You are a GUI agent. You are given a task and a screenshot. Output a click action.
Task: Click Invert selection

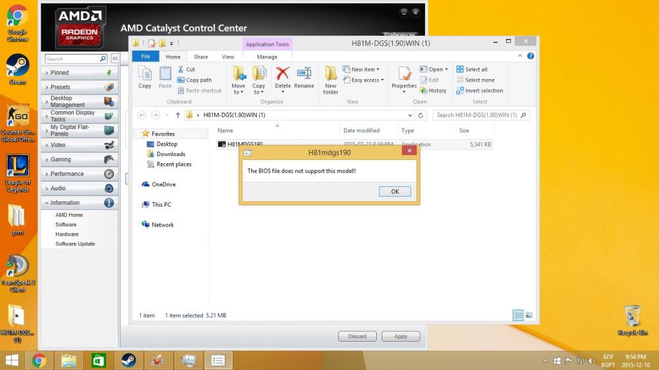point(480,90)
